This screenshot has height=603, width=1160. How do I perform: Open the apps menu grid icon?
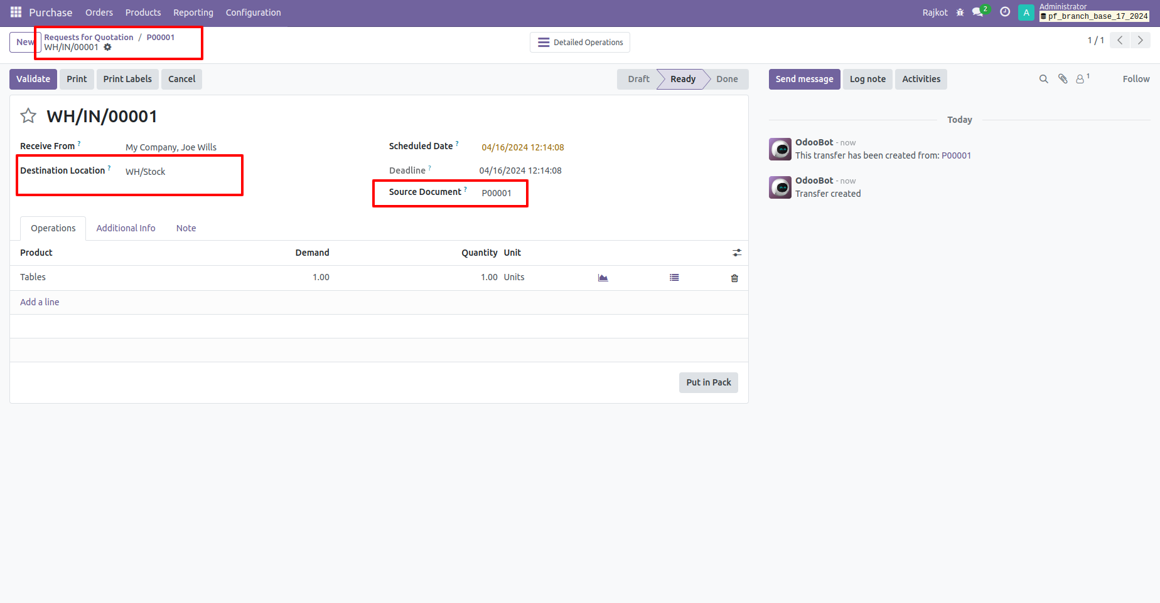click(15, 12)
